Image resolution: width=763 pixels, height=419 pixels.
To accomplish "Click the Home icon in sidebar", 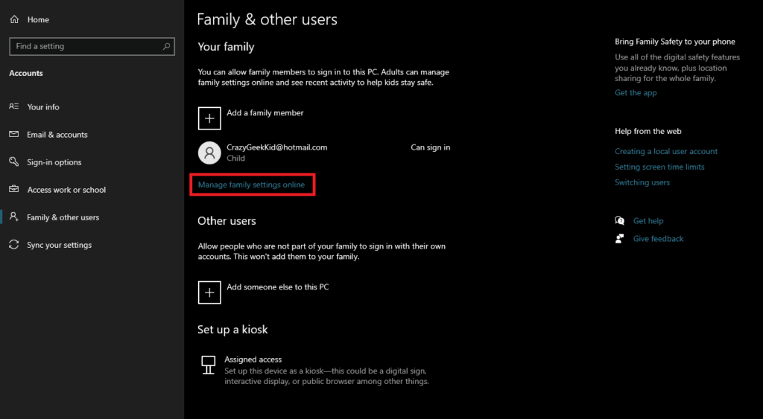I will coord(14,20).
